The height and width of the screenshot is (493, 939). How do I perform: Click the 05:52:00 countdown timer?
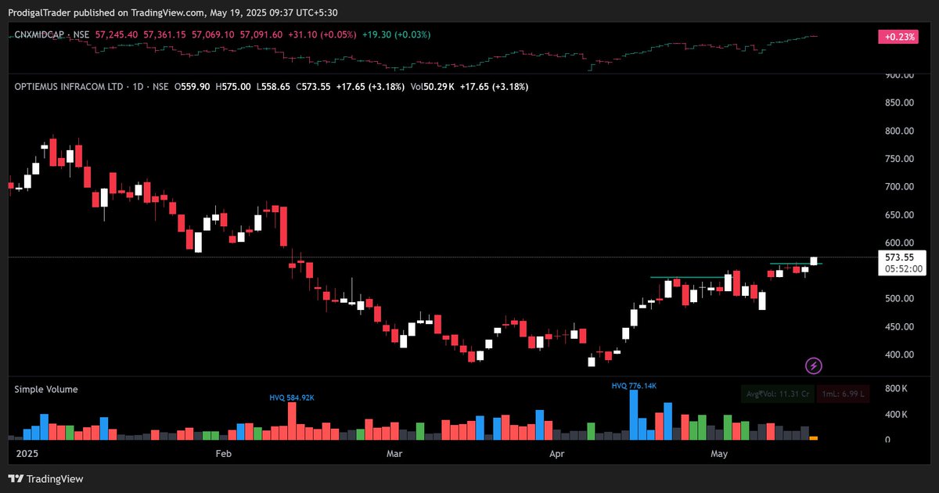(903, 269)
